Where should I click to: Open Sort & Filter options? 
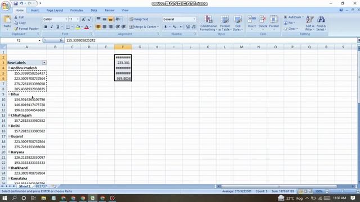(x=310, y=23)
